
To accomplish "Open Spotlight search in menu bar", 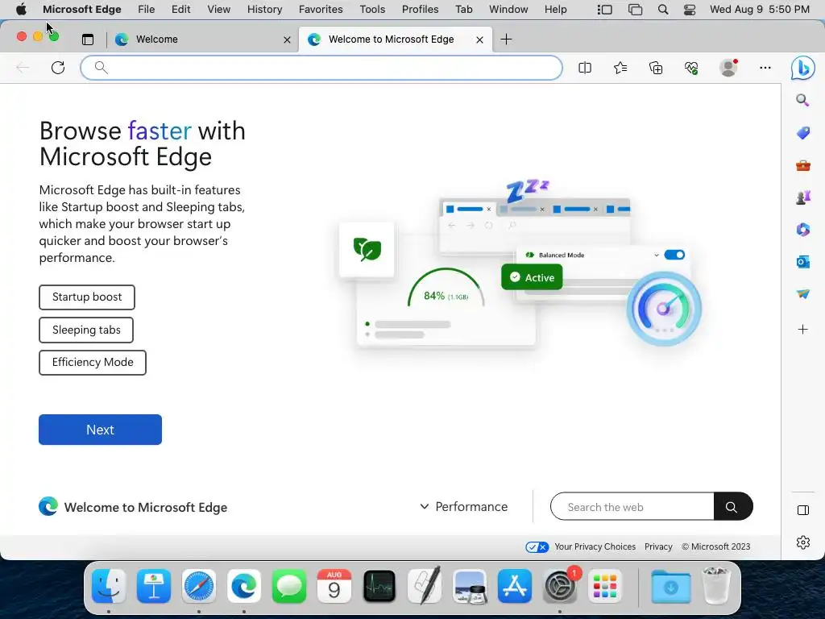I will click(x=663, y=10).
